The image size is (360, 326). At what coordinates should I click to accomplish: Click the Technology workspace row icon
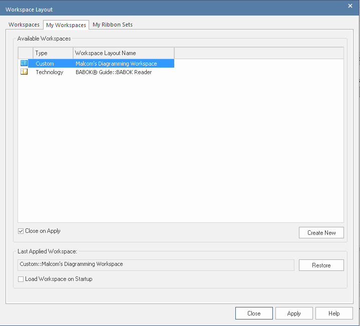(x=24, y=72)
